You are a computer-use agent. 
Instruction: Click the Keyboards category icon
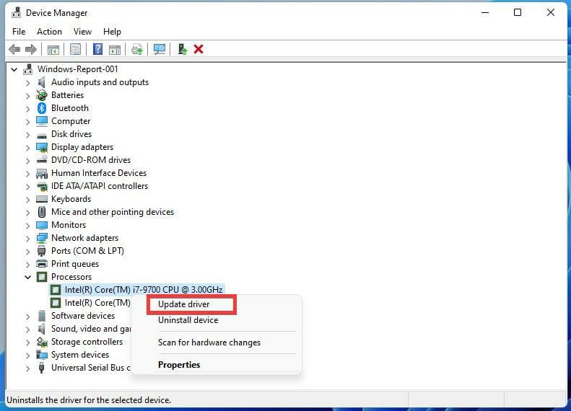[42, 199]
